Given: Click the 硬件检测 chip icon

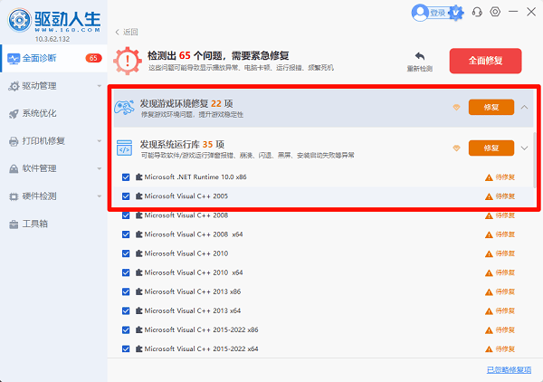Looking at the screenshot, I should (14, 196).
